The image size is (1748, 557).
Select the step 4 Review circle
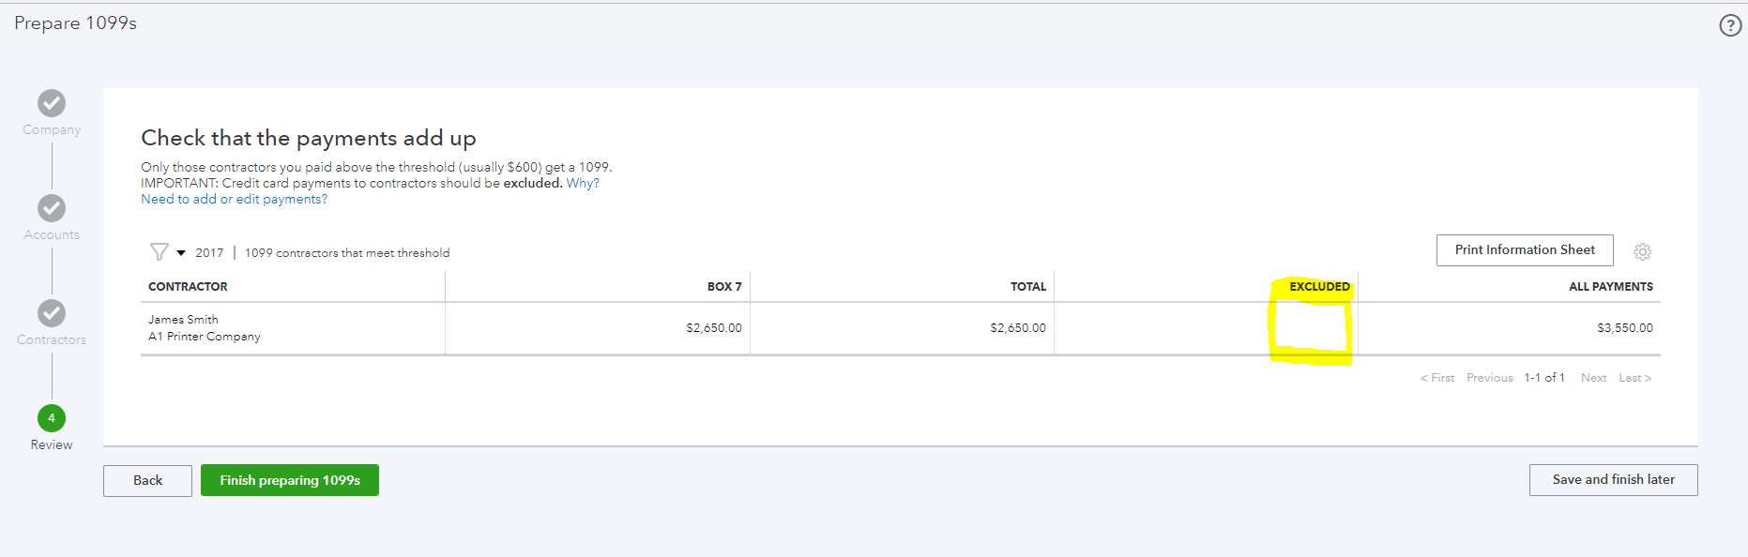click(x=52, y=418)
